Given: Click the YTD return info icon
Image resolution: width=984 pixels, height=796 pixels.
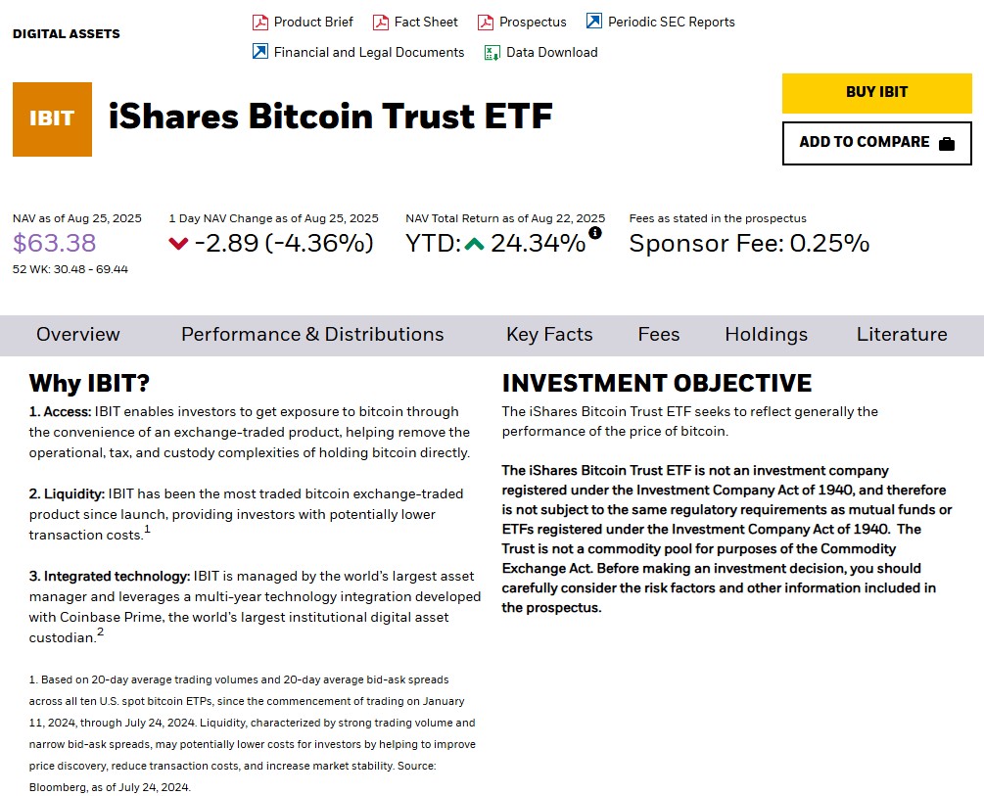Looking at the screenshot, I should click(595, 233).
